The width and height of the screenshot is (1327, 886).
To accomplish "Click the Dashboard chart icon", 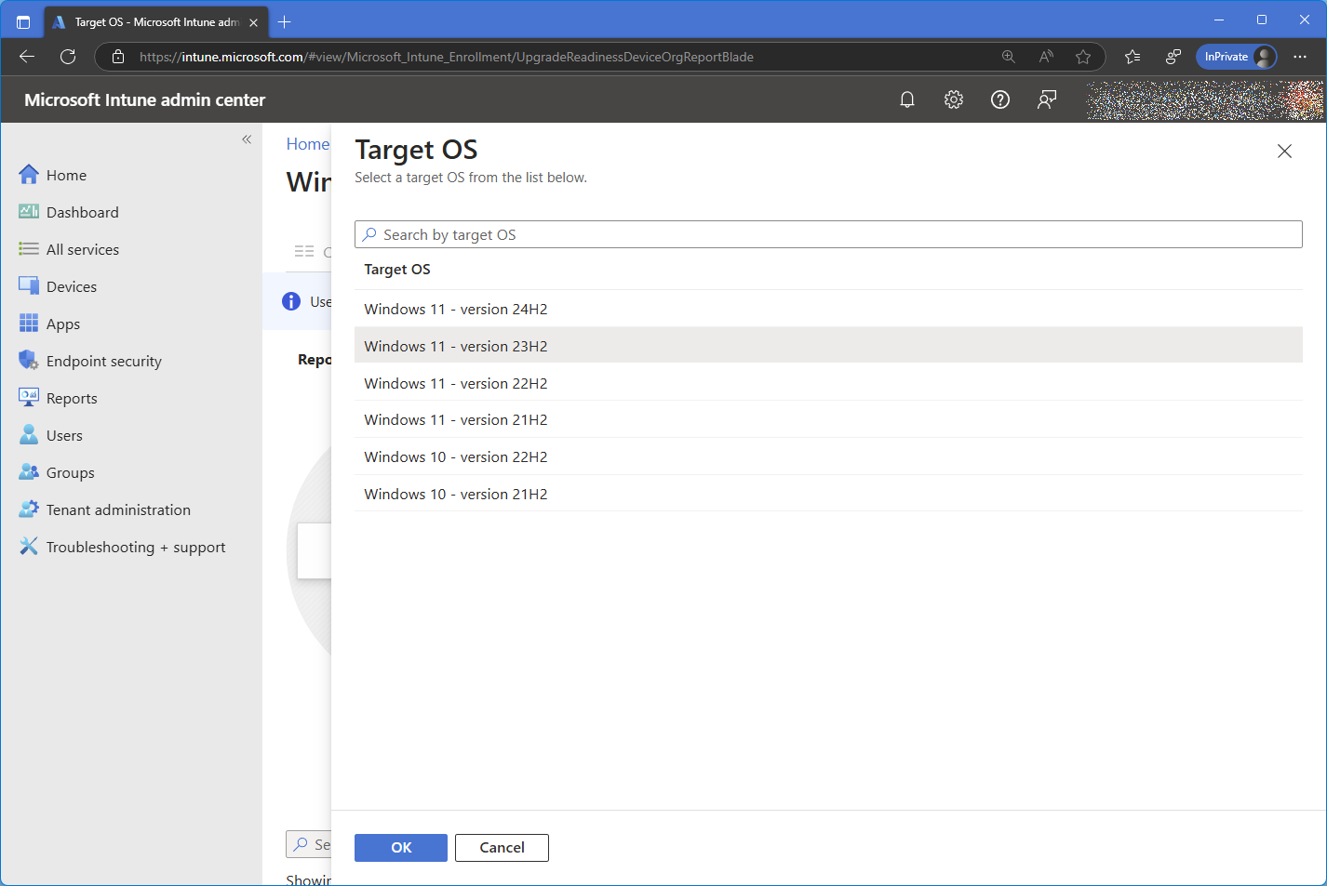I will [x=29, y=212].
